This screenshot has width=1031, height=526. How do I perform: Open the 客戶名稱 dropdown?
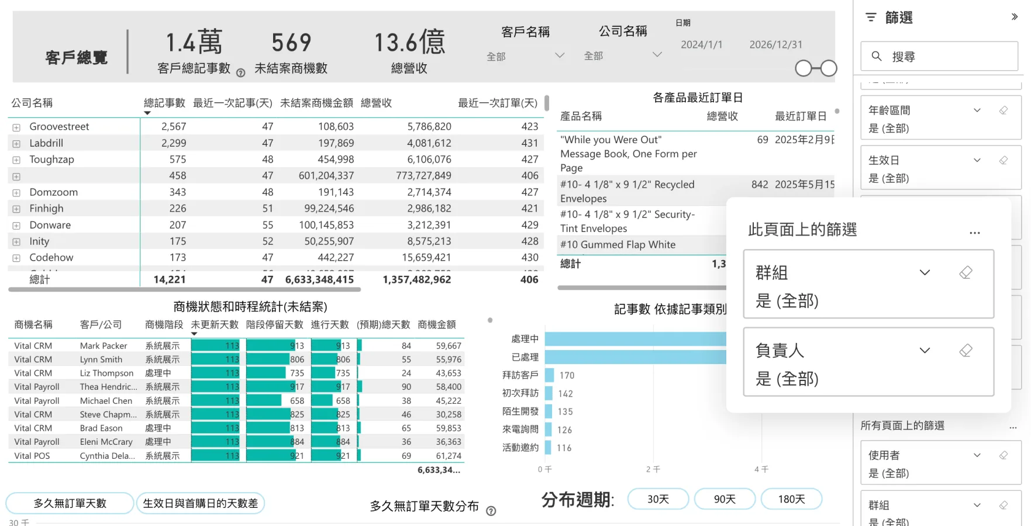click(x=525, y=56)
